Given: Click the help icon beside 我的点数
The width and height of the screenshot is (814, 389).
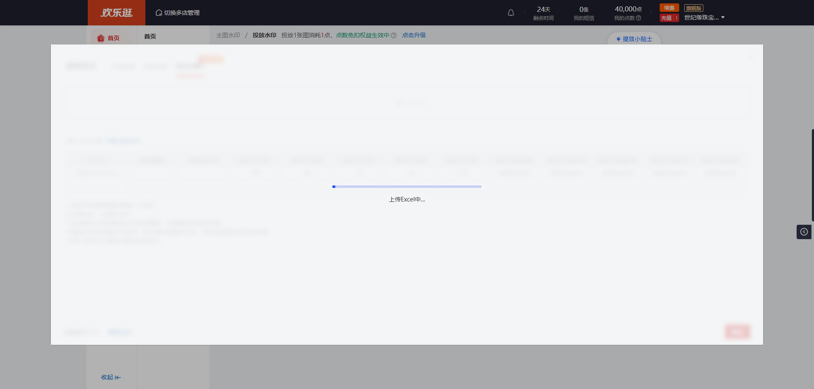Looking at the screenshot, I should pyautogui.click(x=638, y=18).
